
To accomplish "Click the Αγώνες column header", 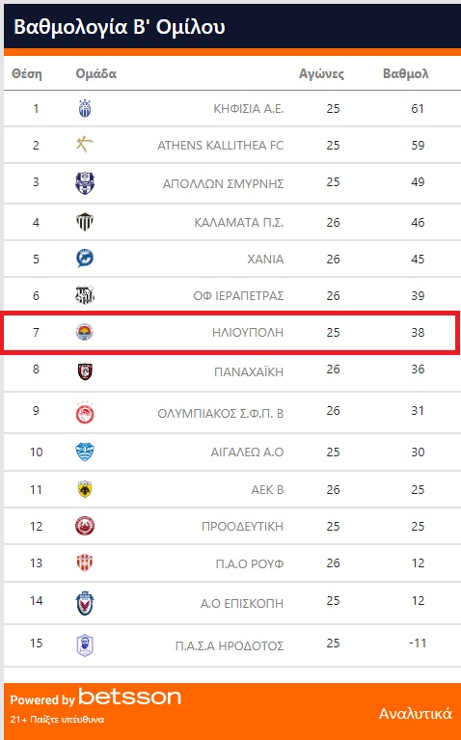I will (321, 74).
